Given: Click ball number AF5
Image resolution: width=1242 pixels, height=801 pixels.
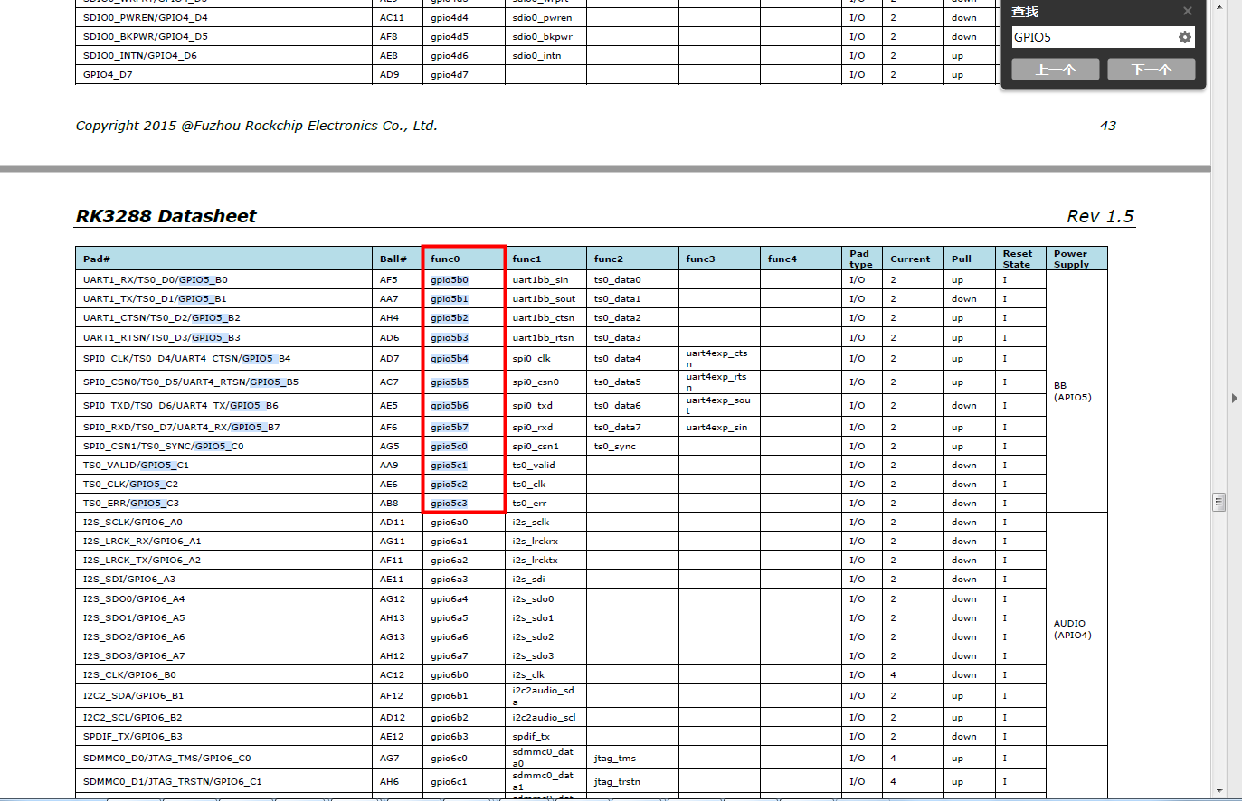Looking at the screenshot, I should (x=389, y=280).
